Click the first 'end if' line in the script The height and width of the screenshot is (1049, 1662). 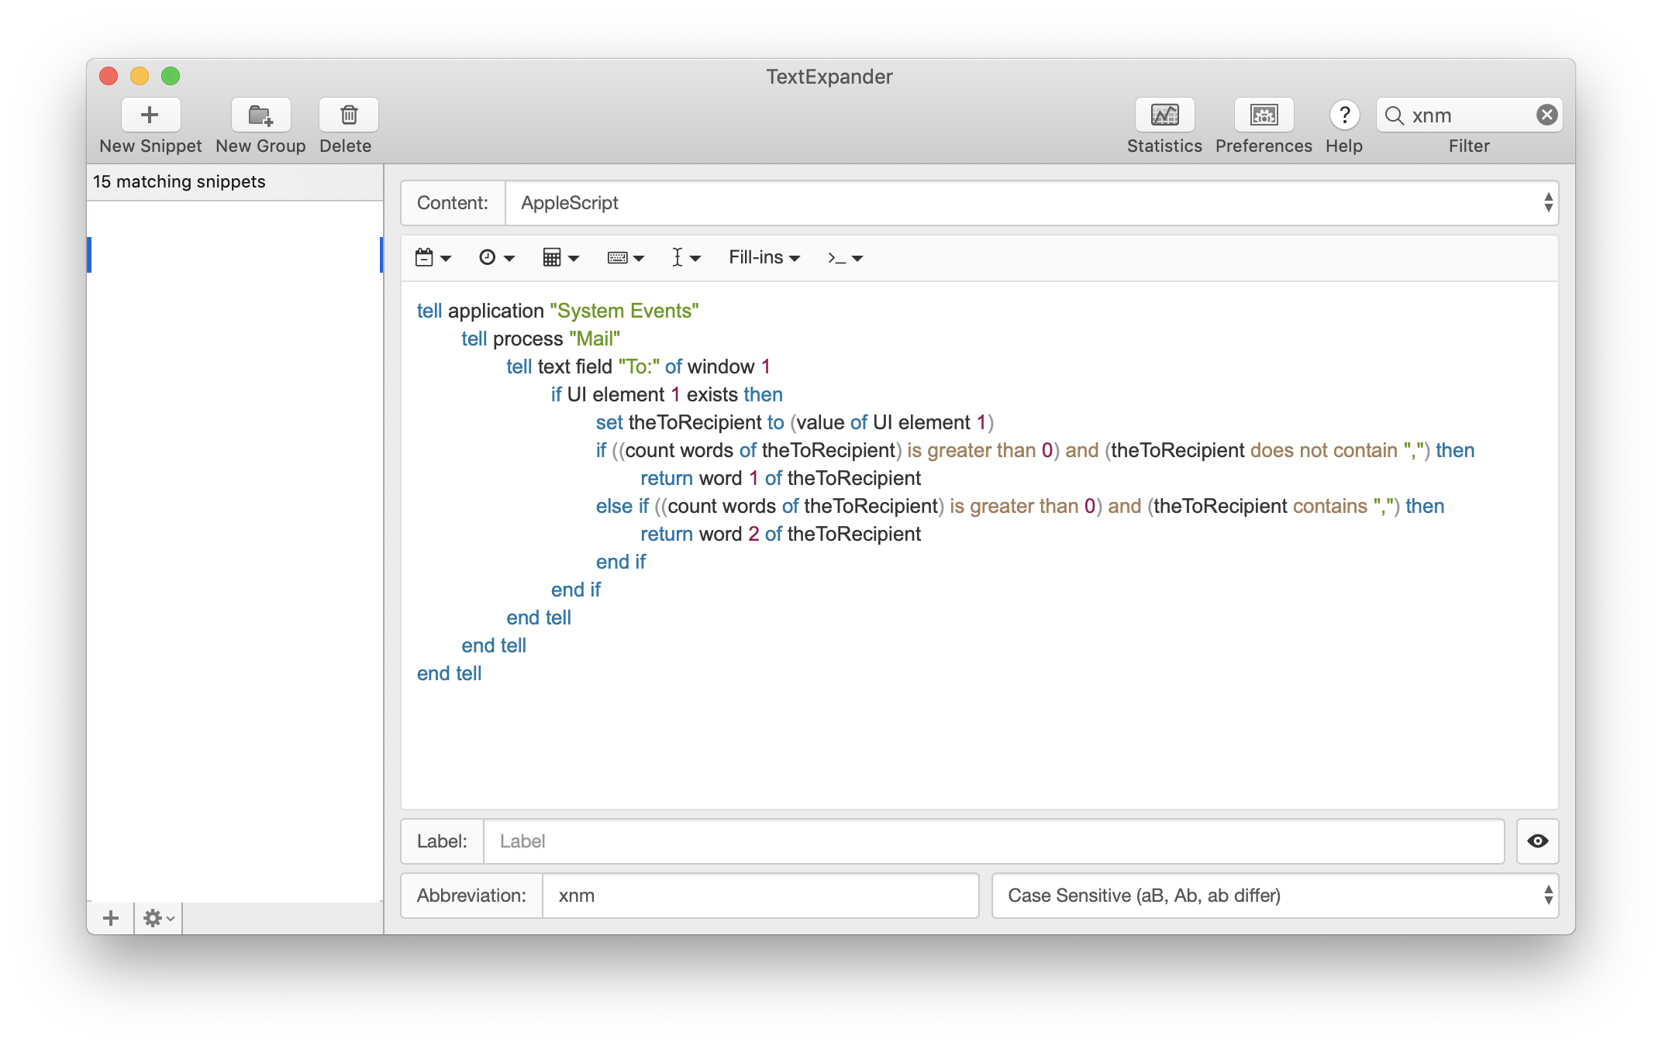tap(620, 562)
